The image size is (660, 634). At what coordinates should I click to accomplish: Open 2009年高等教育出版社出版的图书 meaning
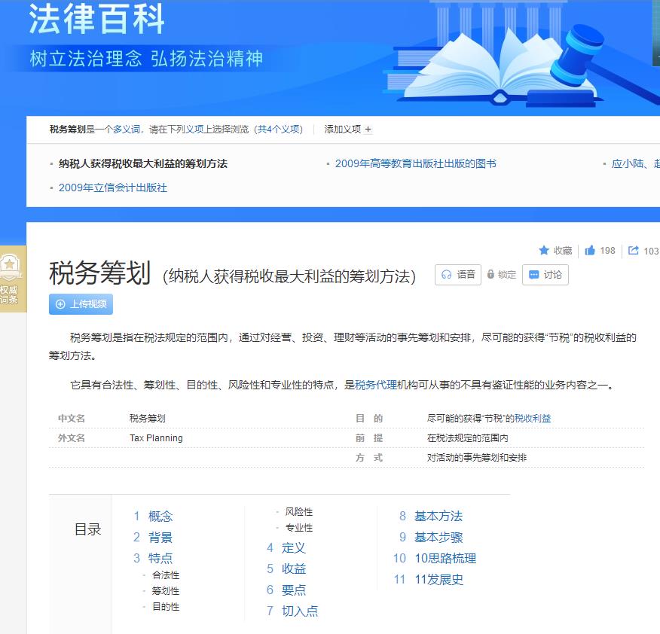pos(416,163)
